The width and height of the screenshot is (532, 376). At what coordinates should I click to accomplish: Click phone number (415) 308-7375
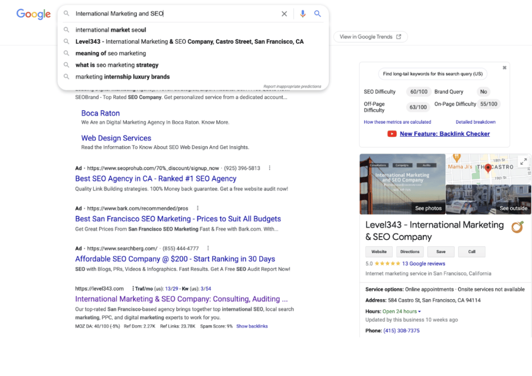click(402, 330)
